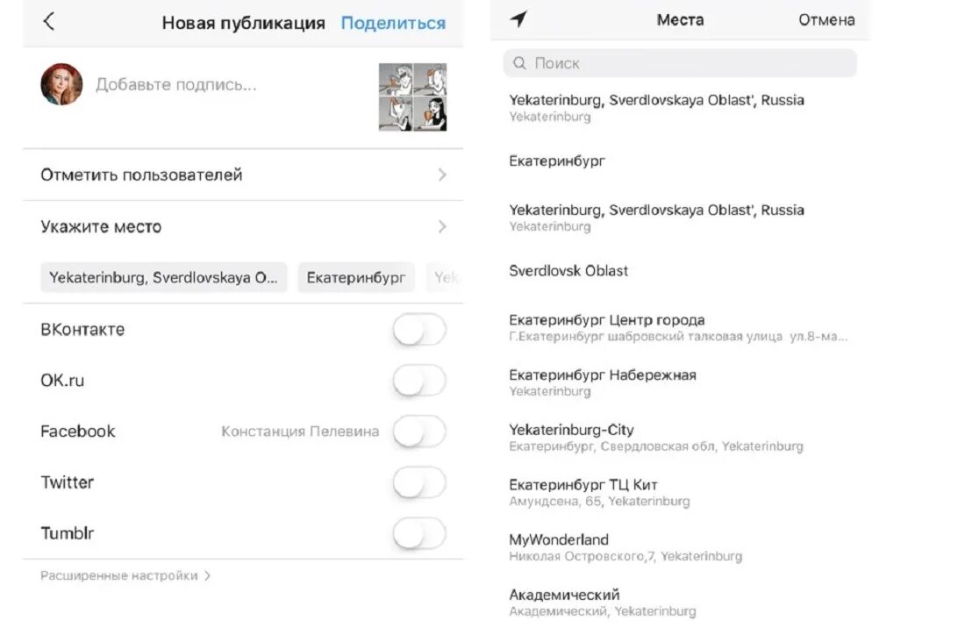This screenshot has height=642, width=965.
Task: Choose Sverdlovsk Oblast from the places list
Action: [x=568, y=271]
